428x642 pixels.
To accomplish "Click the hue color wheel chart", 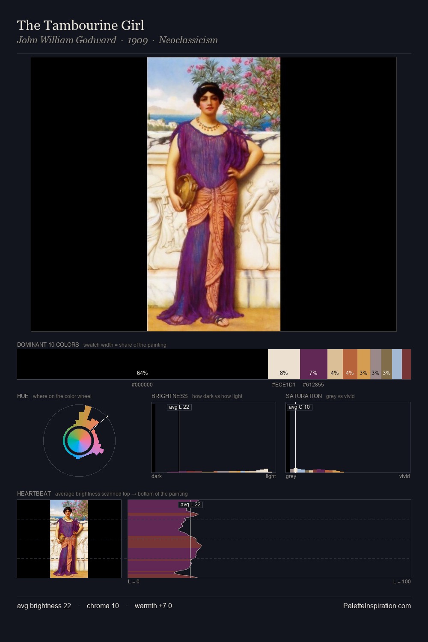I will click(x=79, y=440).
